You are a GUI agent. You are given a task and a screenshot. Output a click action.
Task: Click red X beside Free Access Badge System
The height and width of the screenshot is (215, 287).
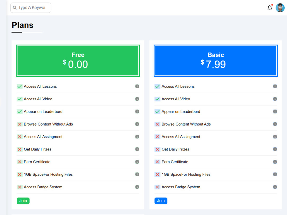[20, 187]
